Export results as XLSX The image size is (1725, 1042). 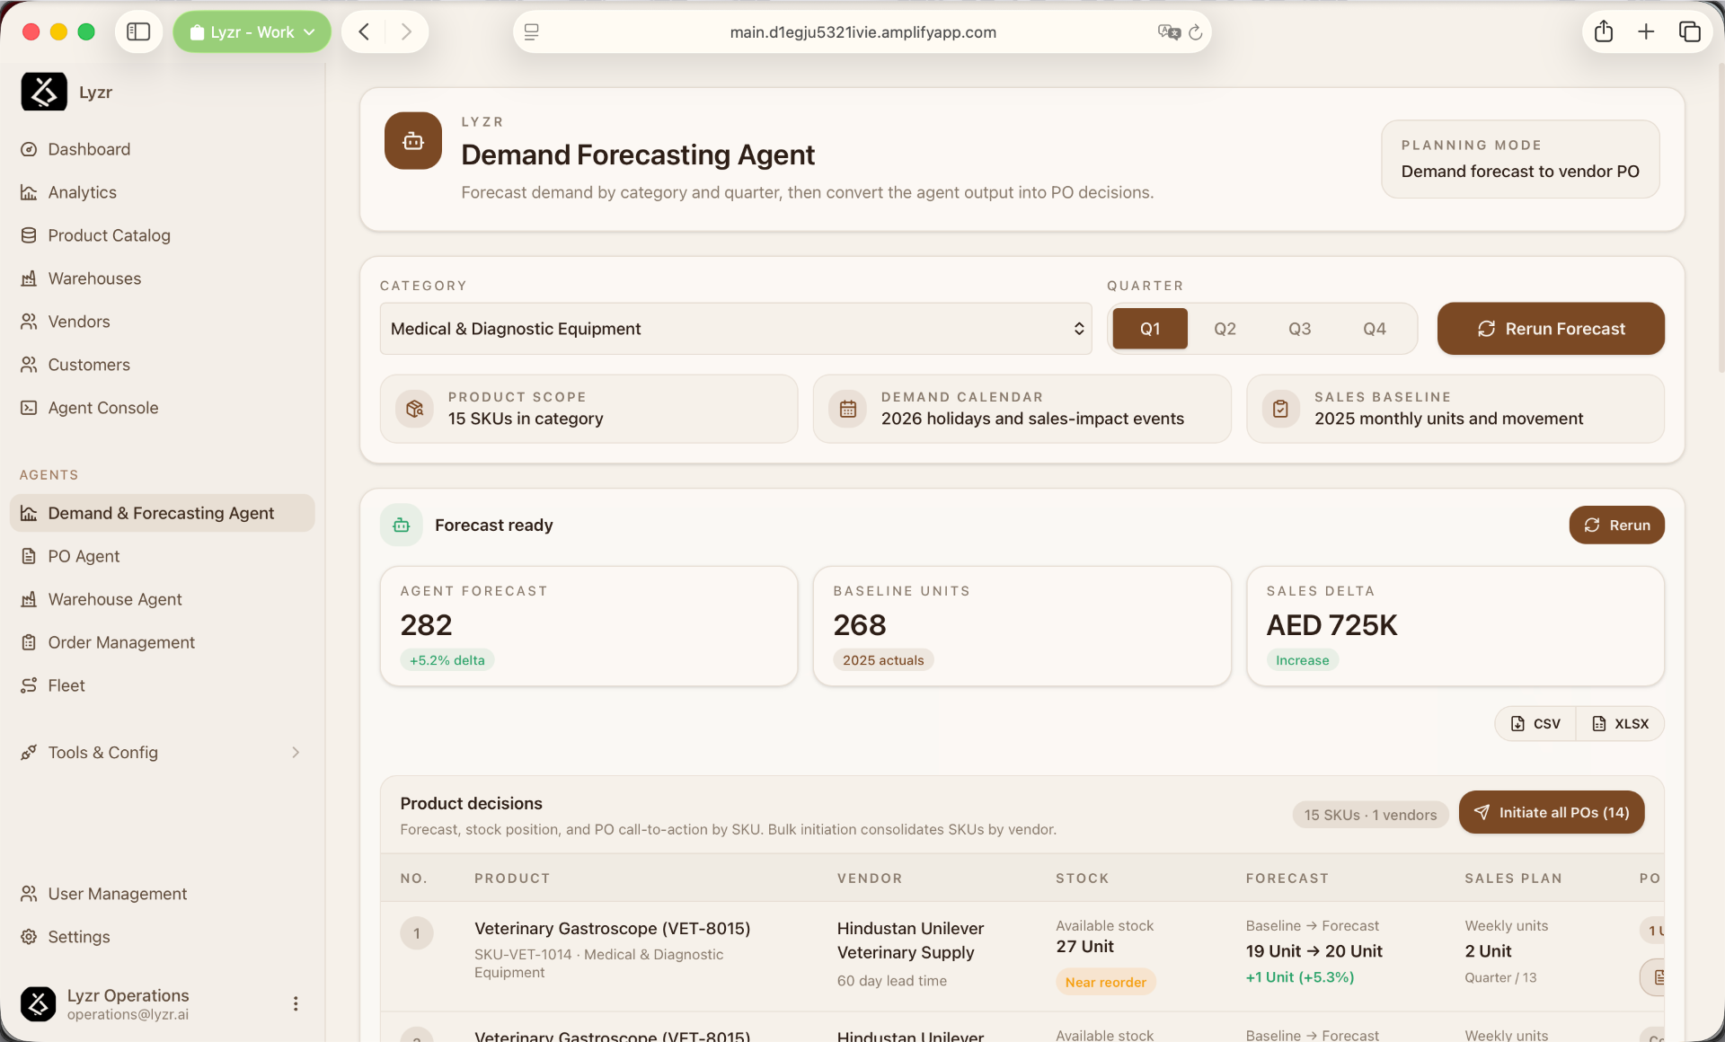point(1620,723)
